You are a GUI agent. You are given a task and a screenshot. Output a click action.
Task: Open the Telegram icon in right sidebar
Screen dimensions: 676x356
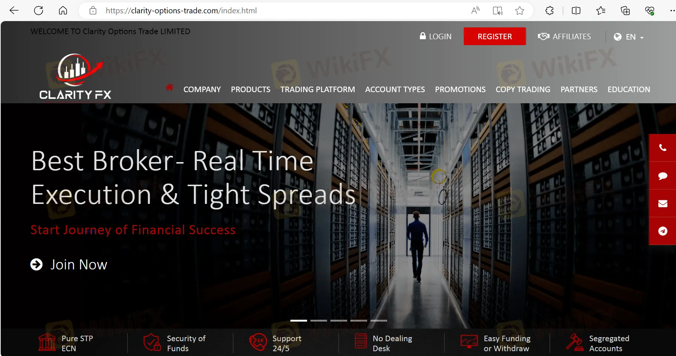(663, 231)
